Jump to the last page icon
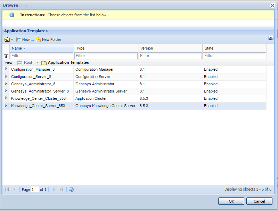 tap(62, 189)
